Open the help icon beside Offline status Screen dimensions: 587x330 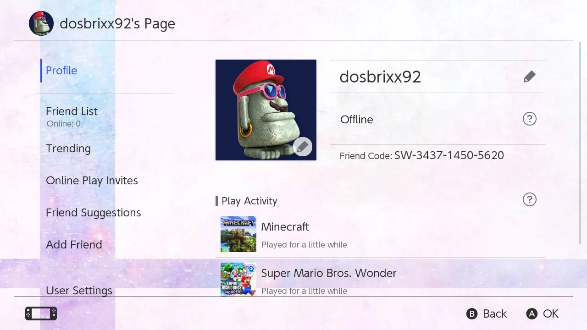click(529, 119)
